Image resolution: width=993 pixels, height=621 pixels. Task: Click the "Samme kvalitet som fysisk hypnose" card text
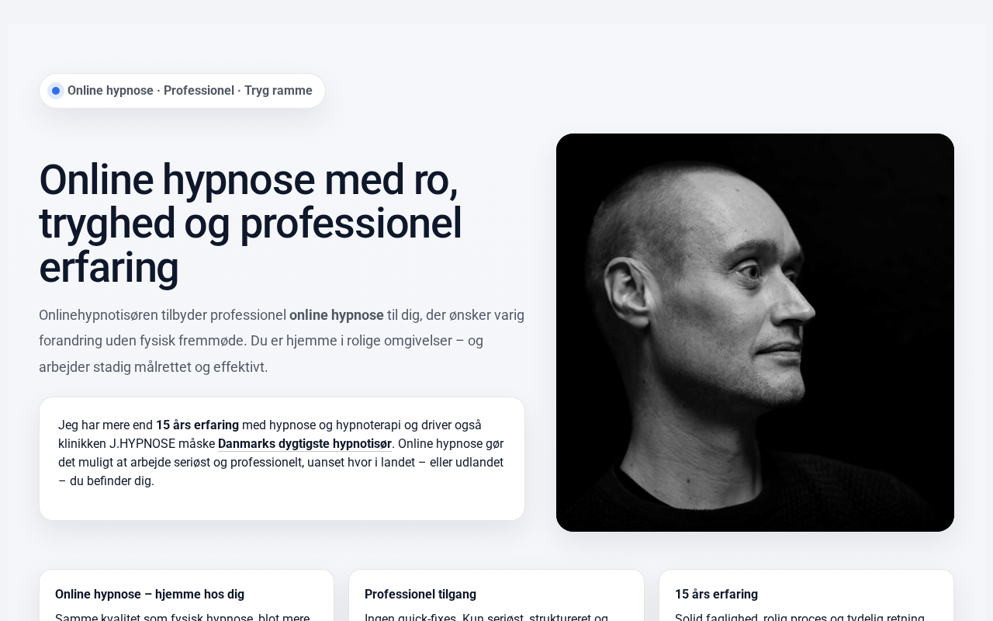(x=154, y=618)
